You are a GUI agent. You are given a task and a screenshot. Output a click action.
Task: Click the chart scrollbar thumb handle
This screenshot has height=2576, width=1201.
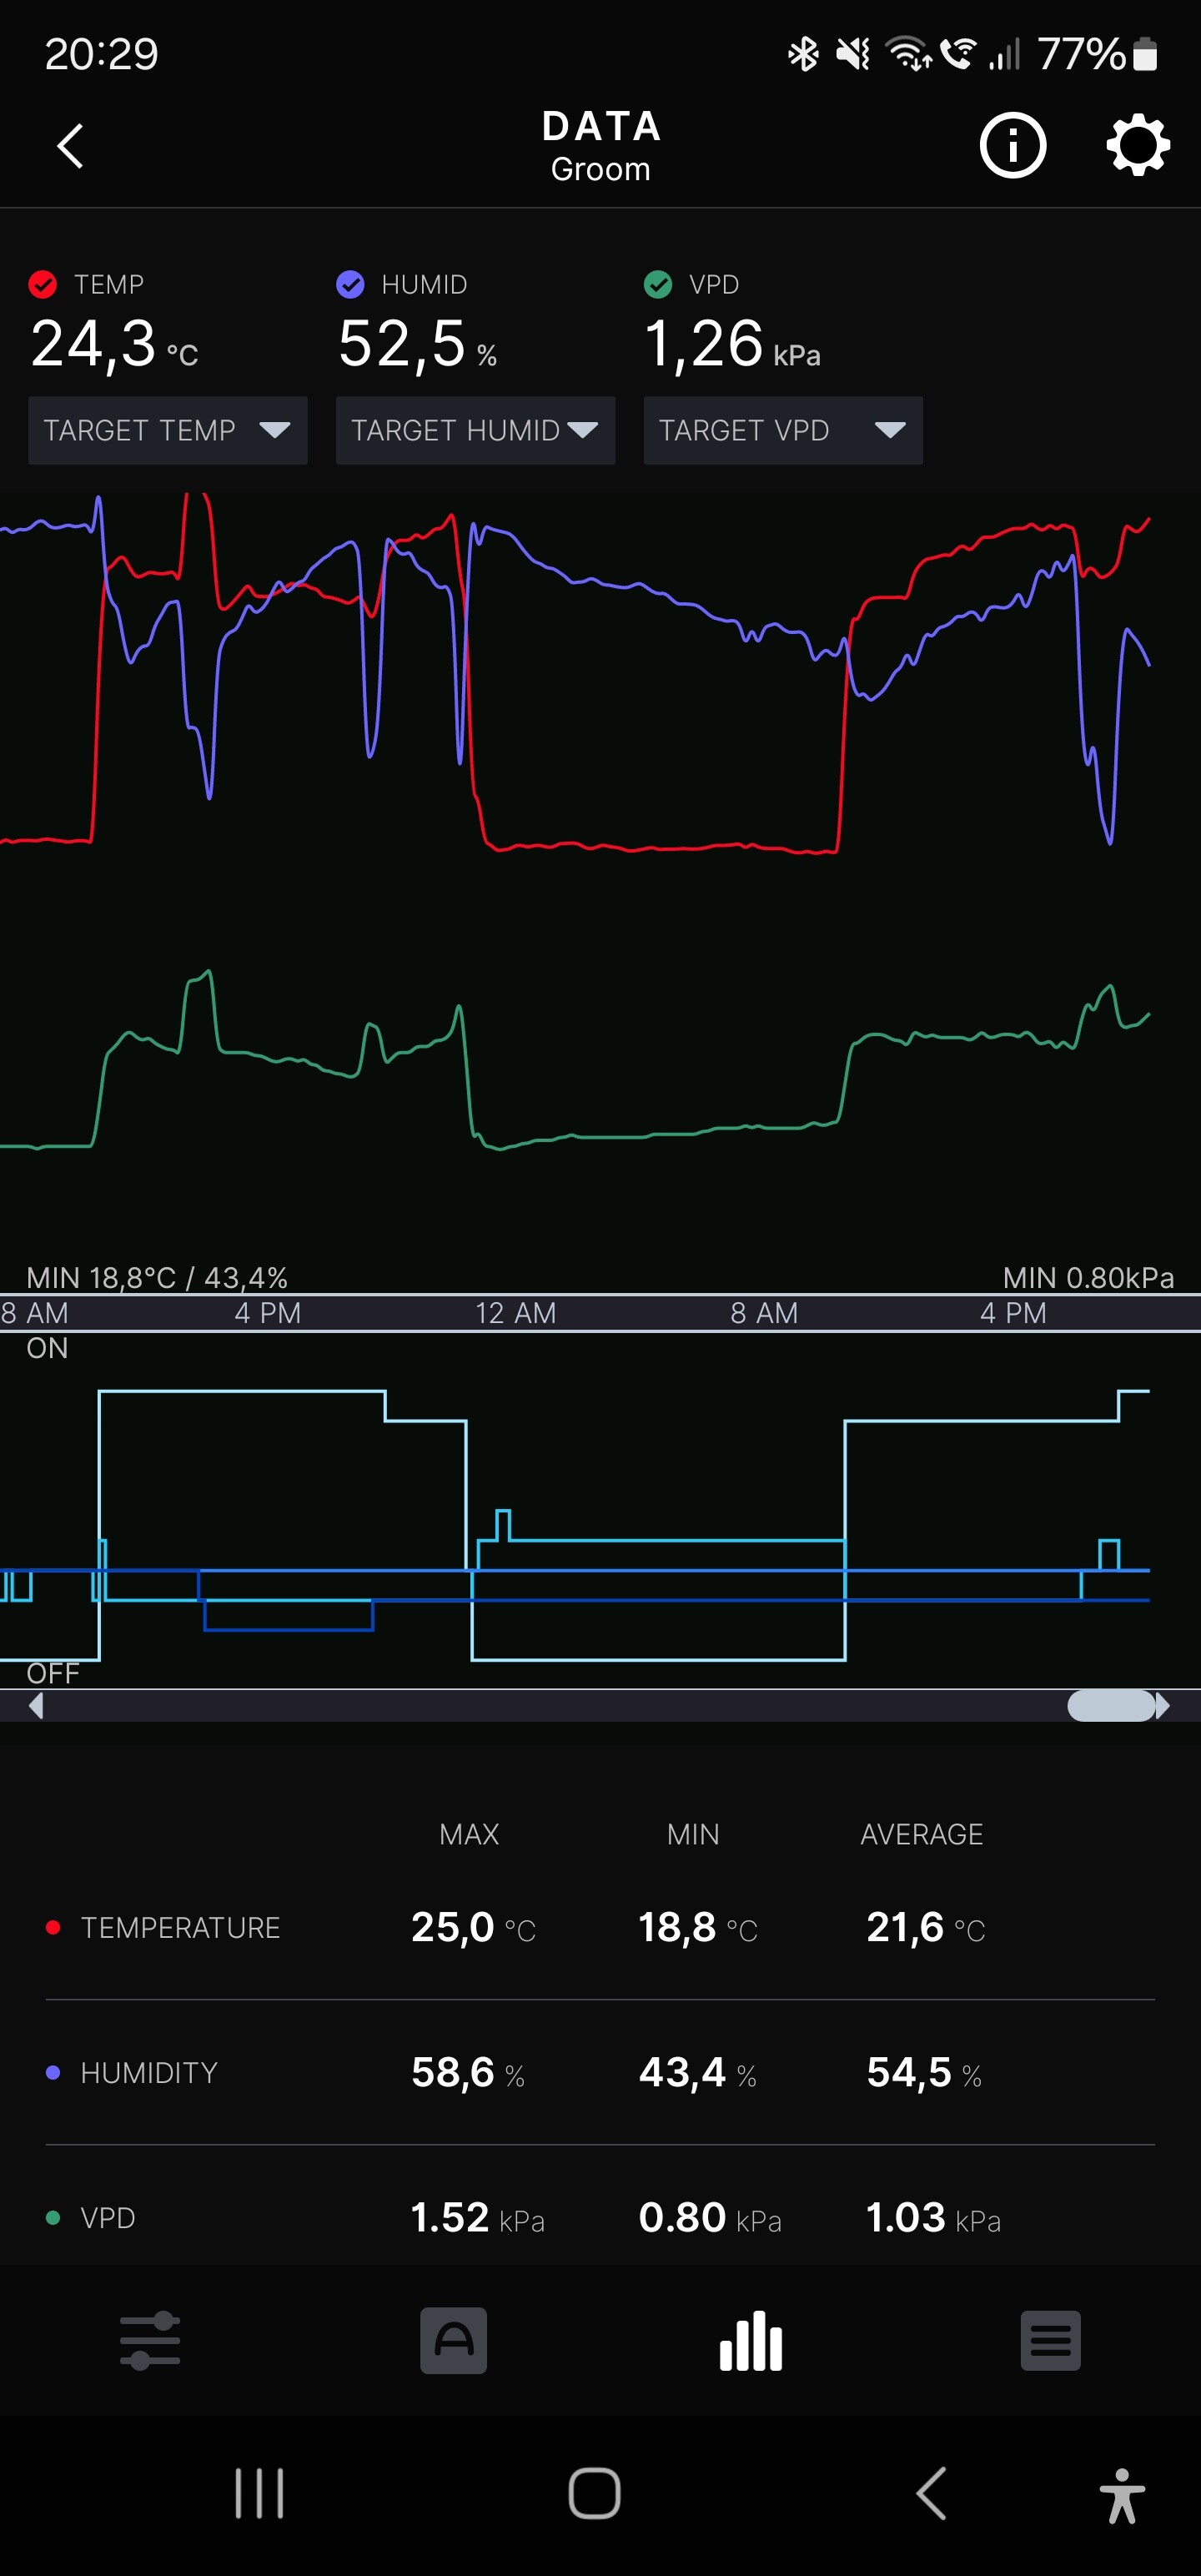1110,1705
